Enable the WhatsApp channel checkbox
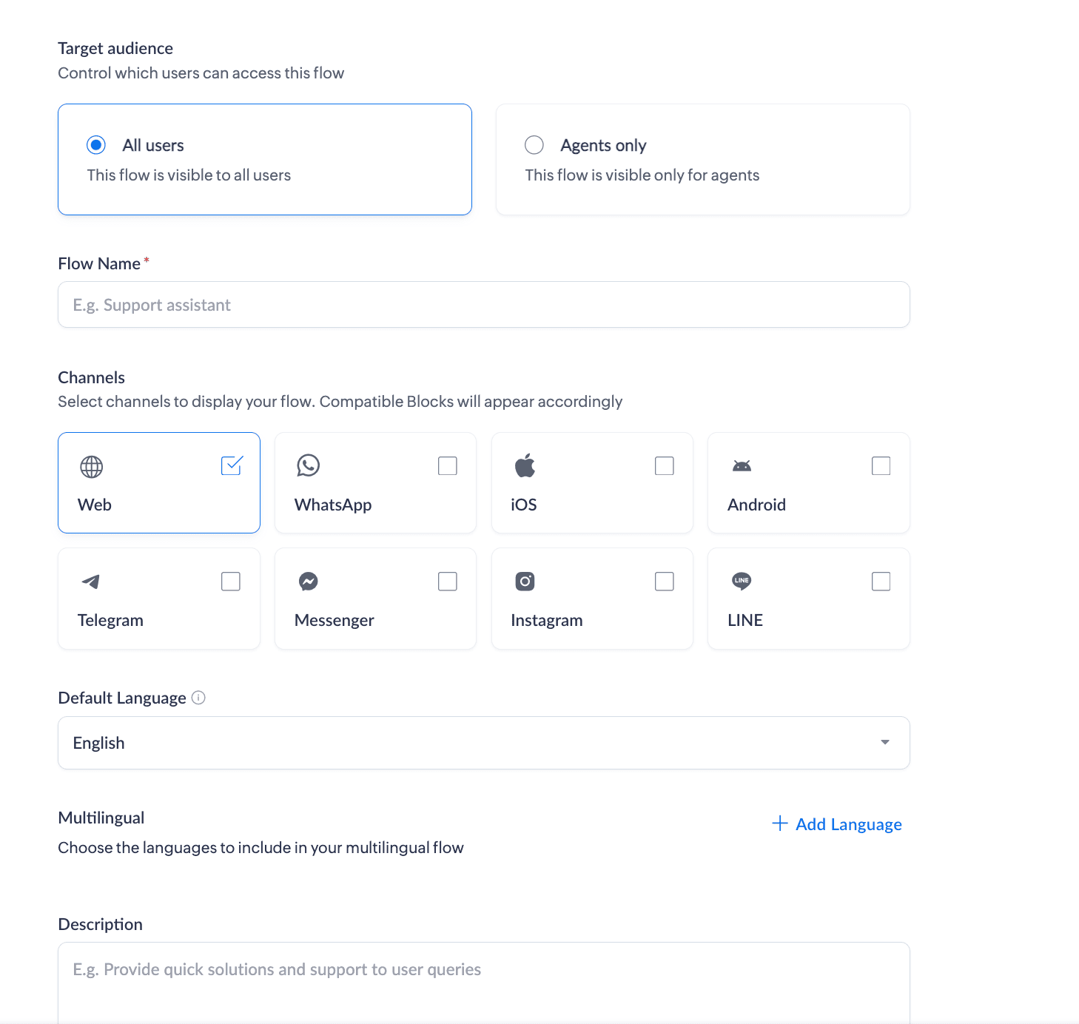The image size is (1079, 1024). tap(448, 465)
